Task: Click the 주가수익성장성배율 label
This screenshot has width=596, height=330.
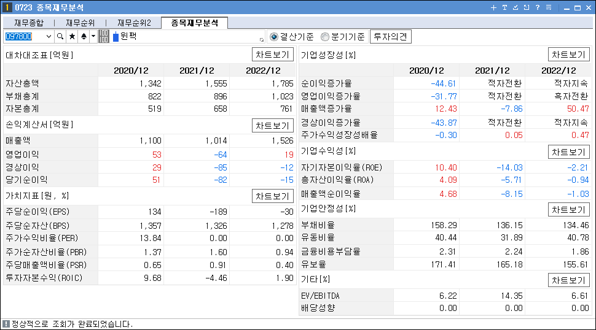Action: coord(339,135)
